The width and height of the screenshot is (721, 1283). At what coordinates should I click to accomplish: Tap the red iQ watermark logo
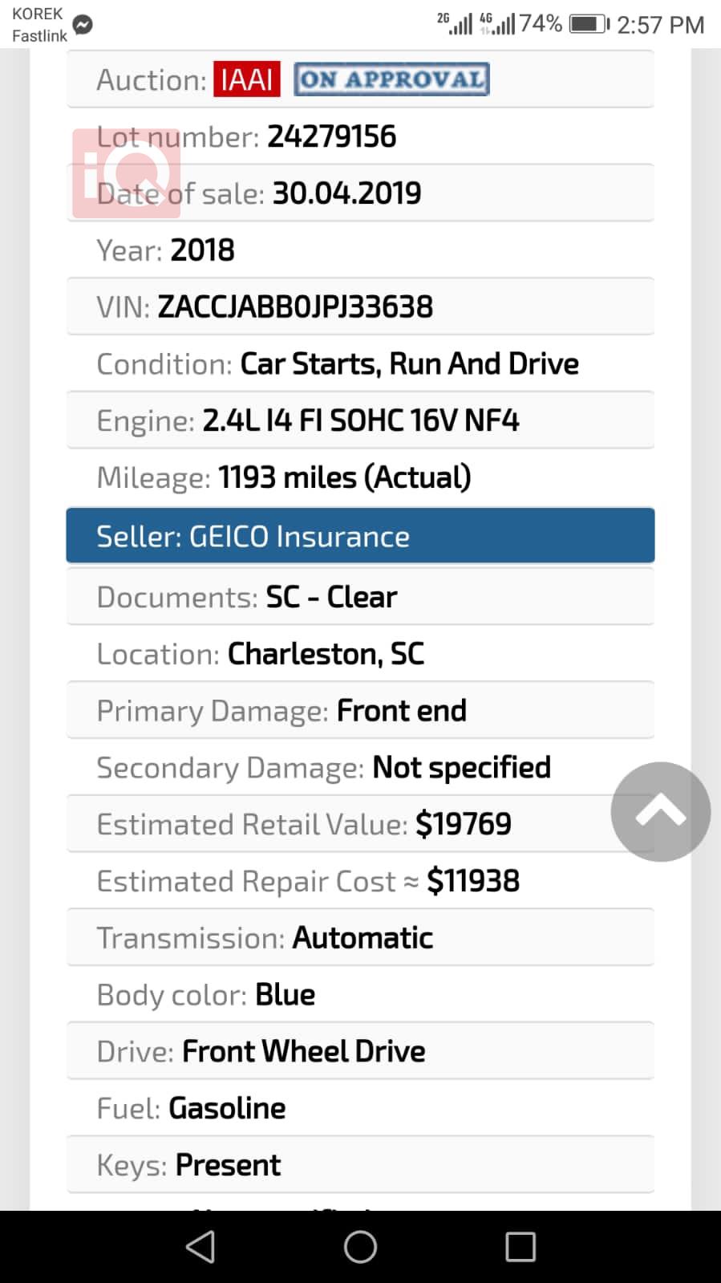coord(126,173)
